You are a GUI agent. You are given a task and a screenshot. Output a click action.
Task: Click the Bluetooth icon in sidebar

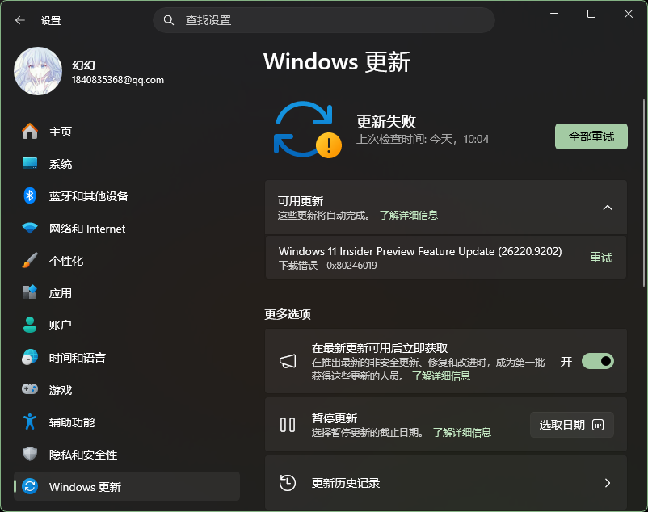pos(30,195)
